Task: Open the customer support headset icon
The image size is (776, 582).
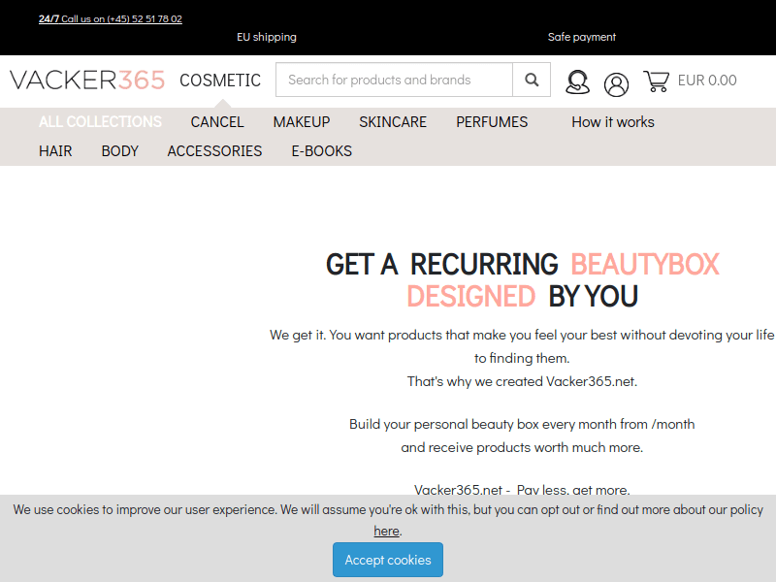Action: pos(577,82)
